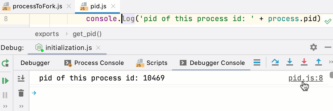Click the Step Over icon
This screenshot has width=333, height=111.
point(275,62)
